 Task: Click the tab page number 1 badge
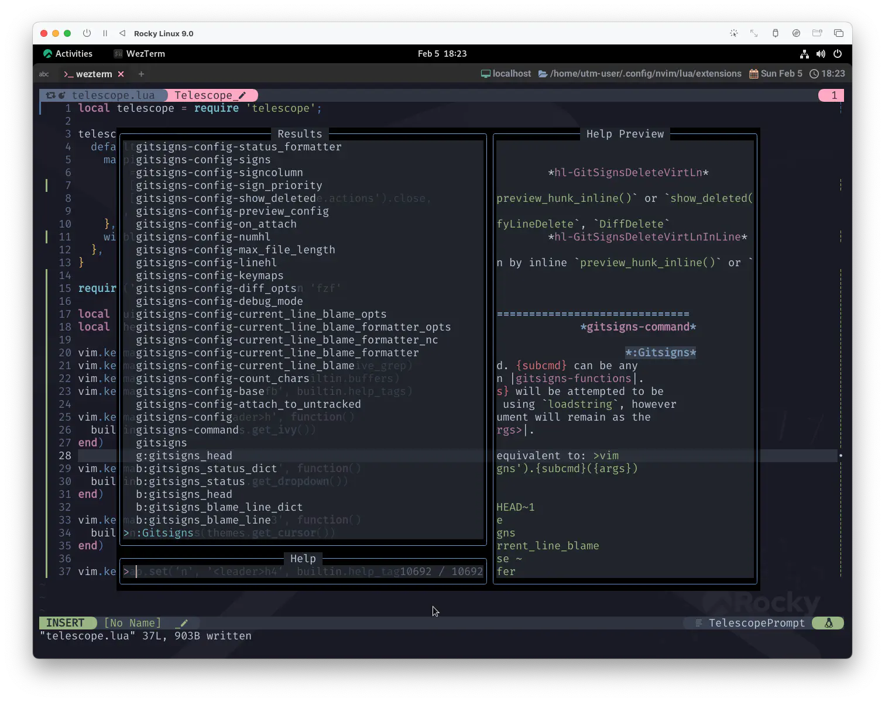click(831, 95)
